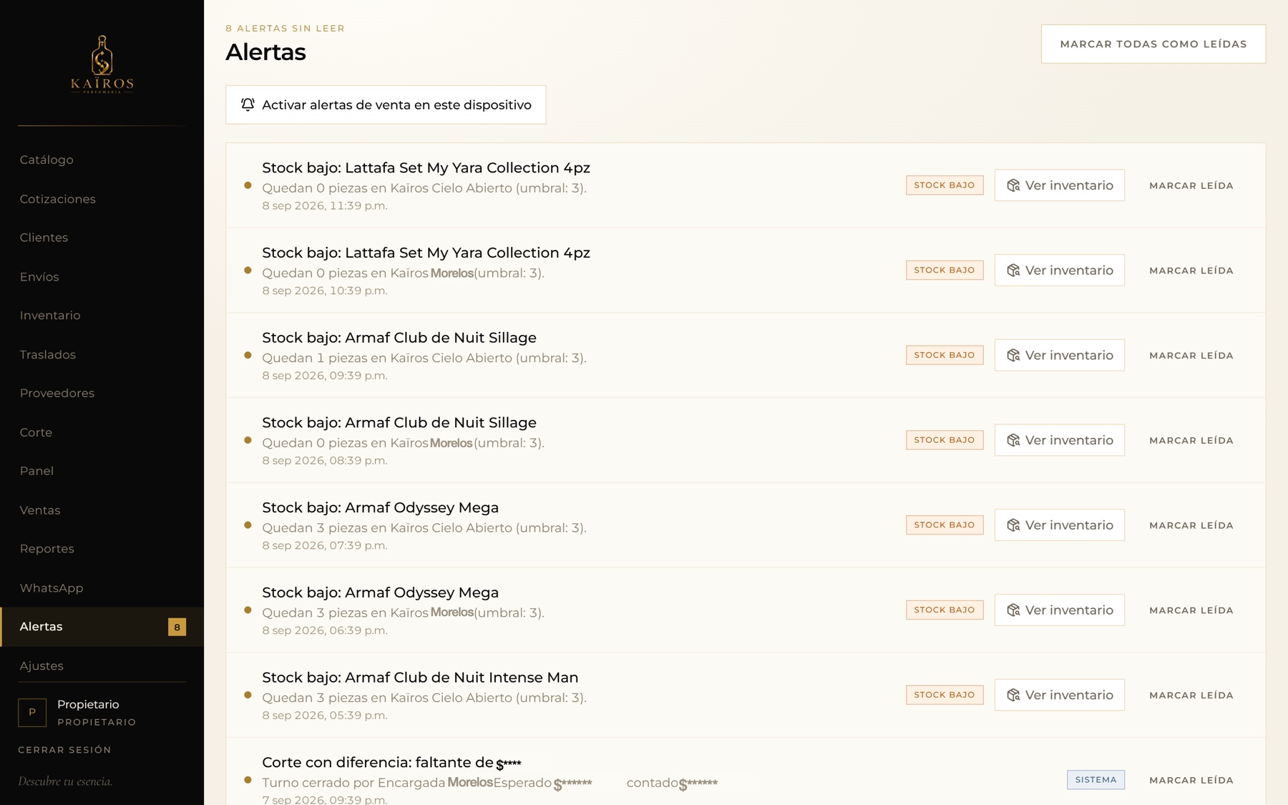Go to Cotizaciones in the sidebar
The image size is (1288, 805).
point(57,199)
